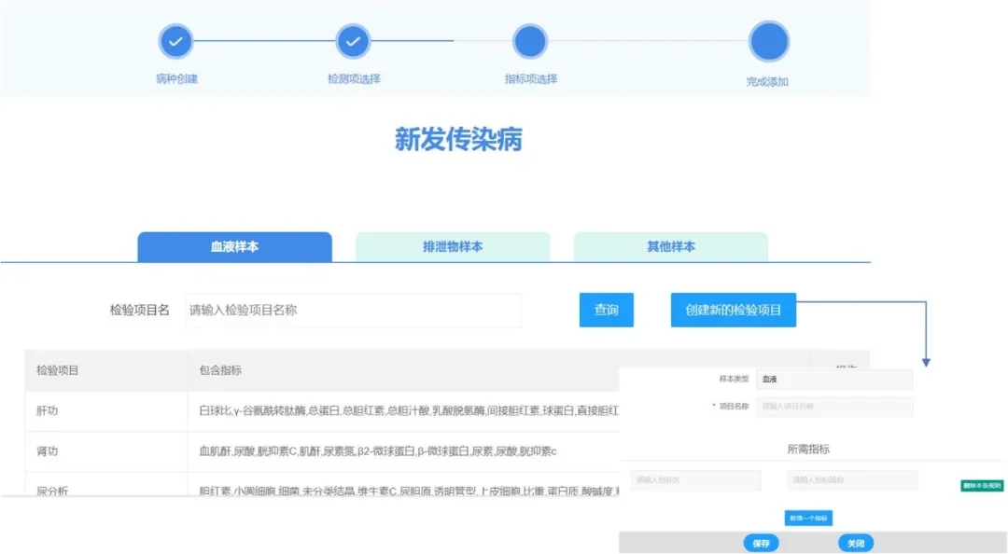The image size is (1008, 554).
Task: Click the 肾功 indicators text starting 血肌酐
Action: tap(378, 451)
